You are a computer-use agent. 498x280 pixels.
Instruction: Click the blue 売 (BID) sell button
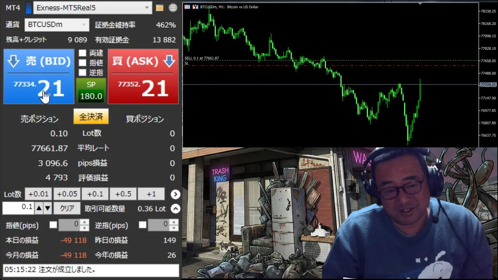pyautogui.click(x=39, y=77)
